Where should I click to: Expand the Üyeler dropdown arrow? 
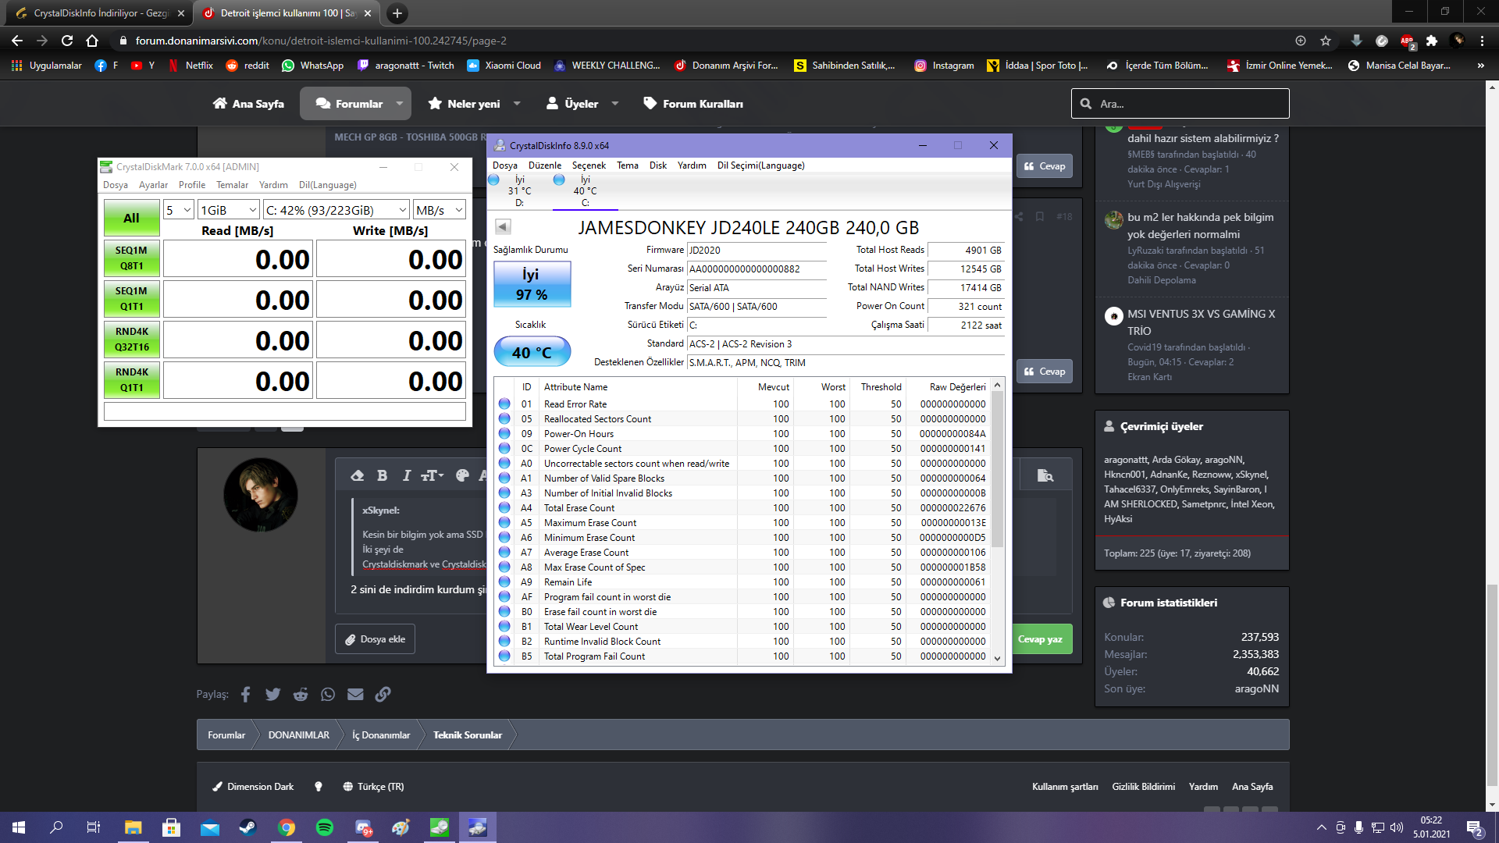[x=615, y=104]
